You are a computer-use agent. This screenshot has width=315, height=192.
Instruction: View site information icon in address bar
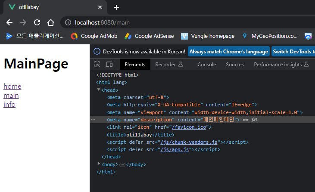68,22
